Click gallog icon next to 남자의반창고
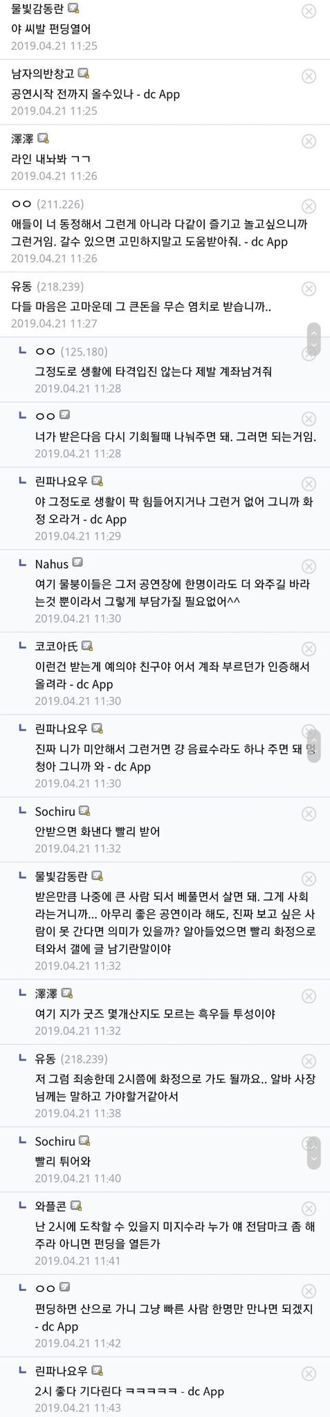The height and width of the screenshot is (1417, 330). (x=84, y=73)
